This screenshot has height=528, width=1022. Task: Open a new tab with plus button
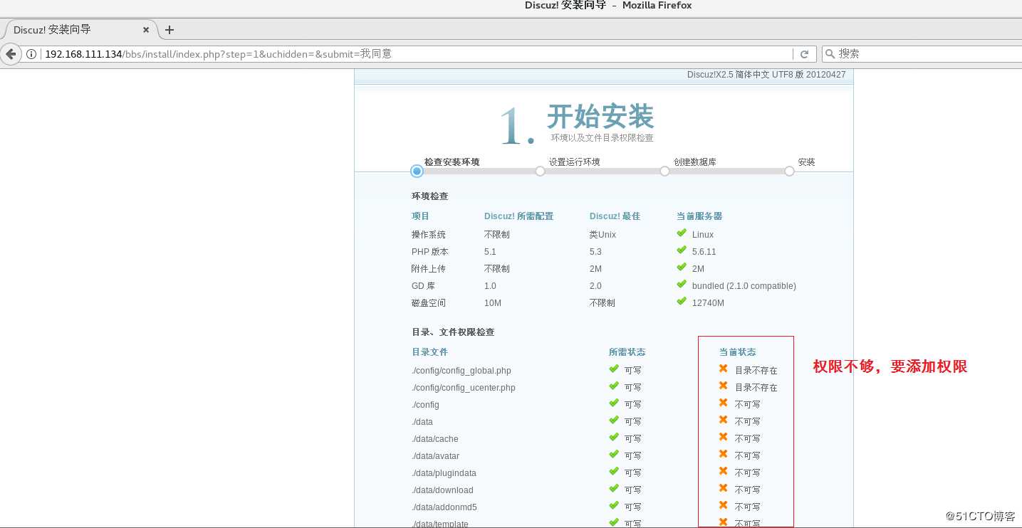click(x=170, y=30)
